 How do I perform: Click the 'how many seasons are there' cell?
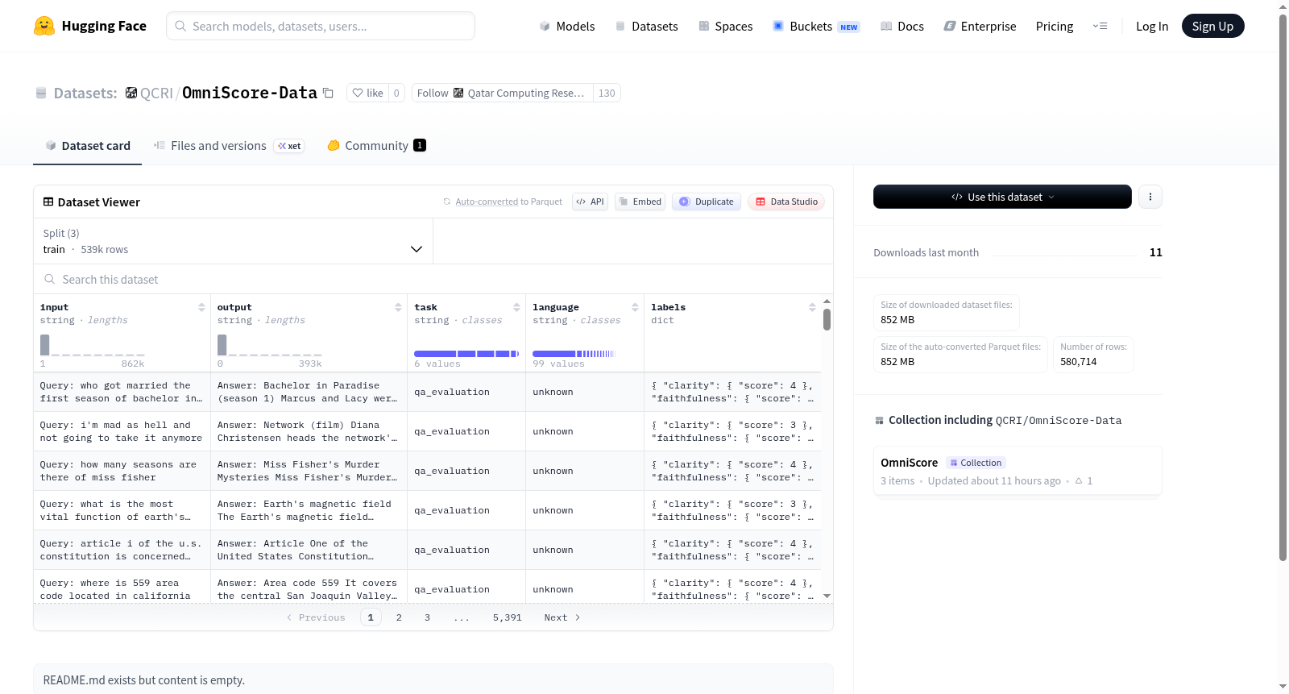(122, 472)
